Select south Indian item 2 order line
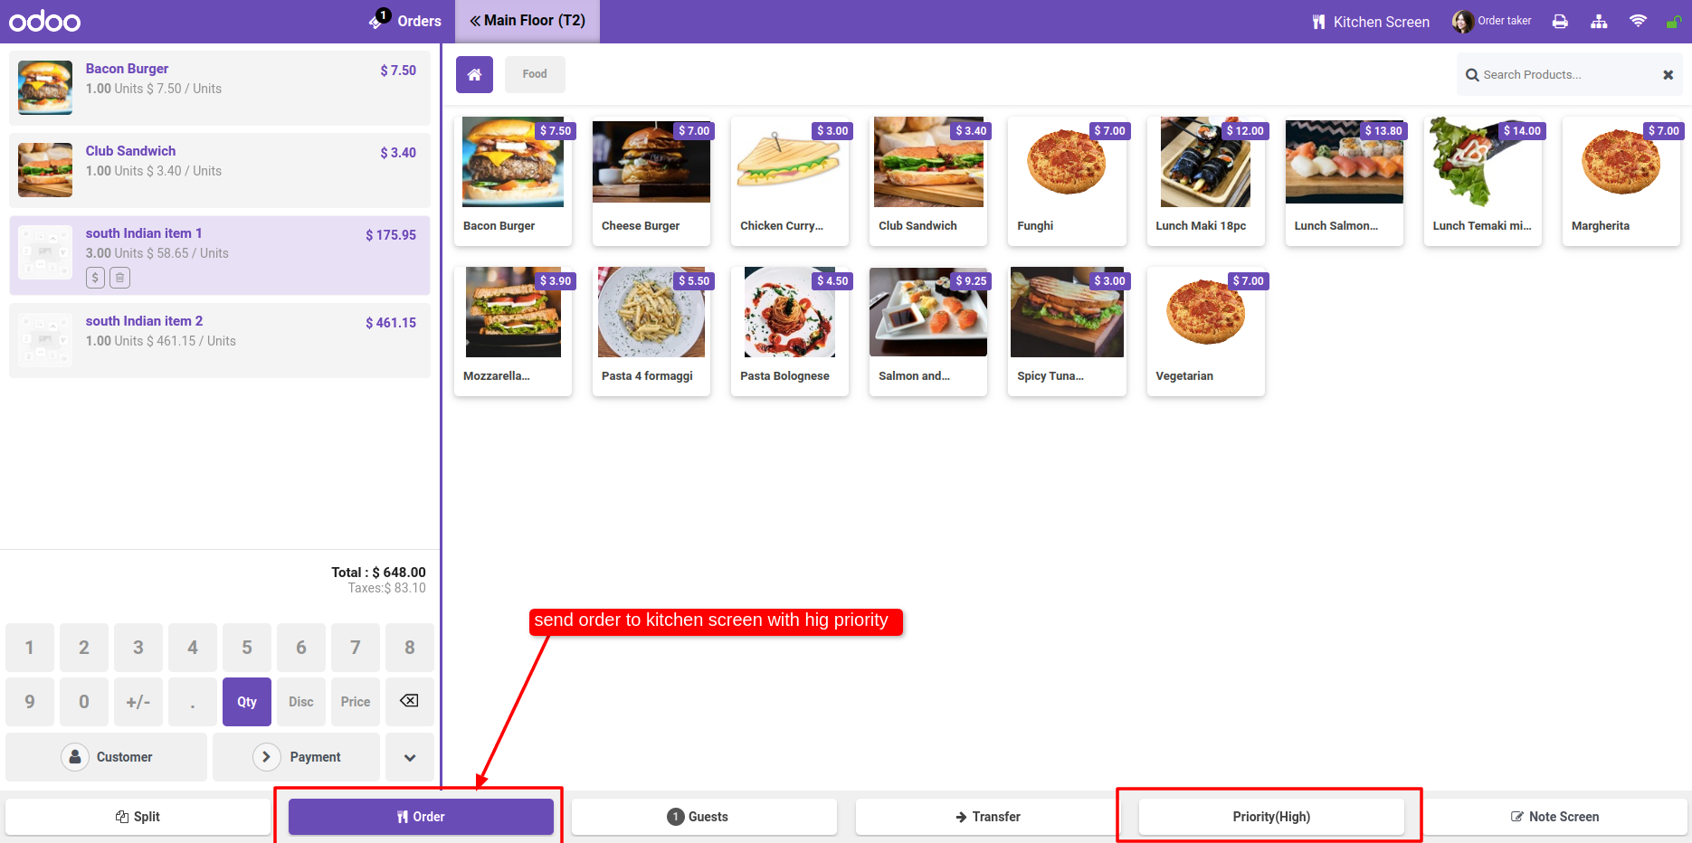The height and width of the screenshot is (843, 1692). tap(220, 340)
